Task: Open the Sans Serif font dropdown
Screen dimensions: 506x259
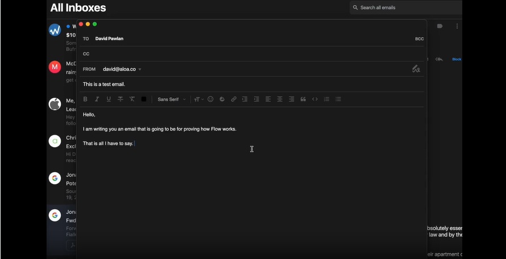Action: pyautogui.click(x=172, y=99)
